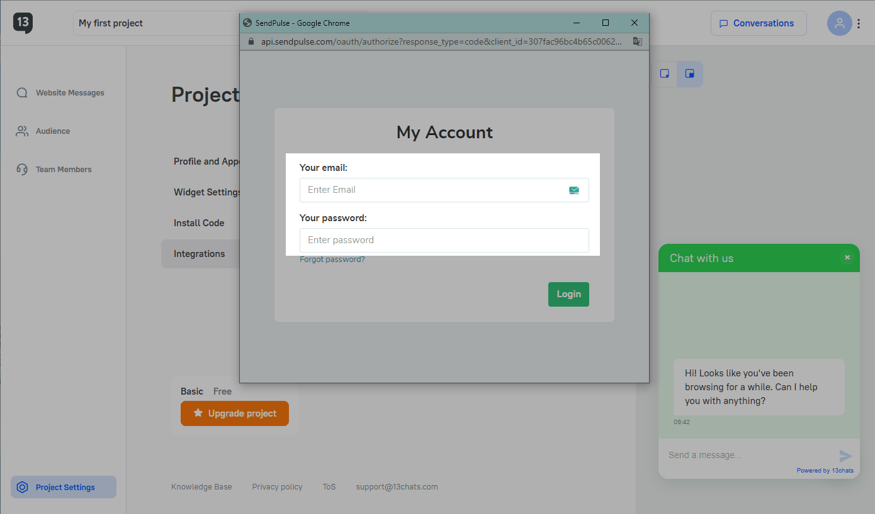The image size is (875, 514).
Task: Select the small-corner widget preview icon
Action: point(664,74)
